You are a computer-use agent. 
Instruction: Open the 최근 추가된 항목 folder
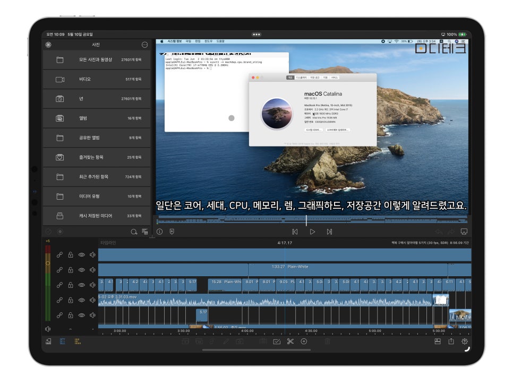[97, 177]
